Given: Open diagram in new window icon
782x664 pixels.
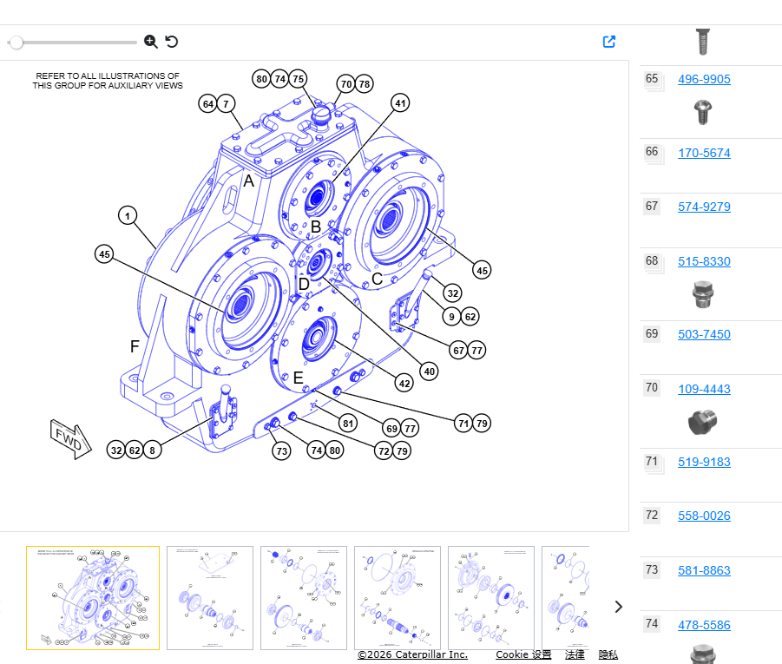Looking at the screenshot, I should point(609,42).
